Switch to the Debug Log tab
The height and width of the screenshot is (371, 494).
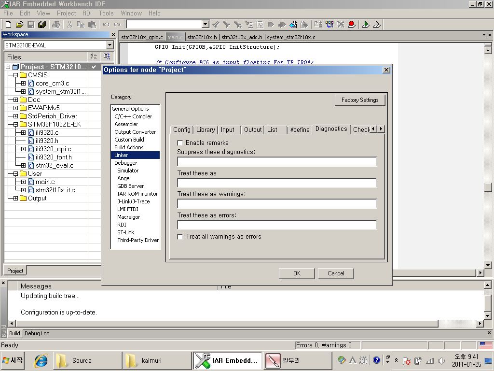pyautogui.click(x=37, y=333)
